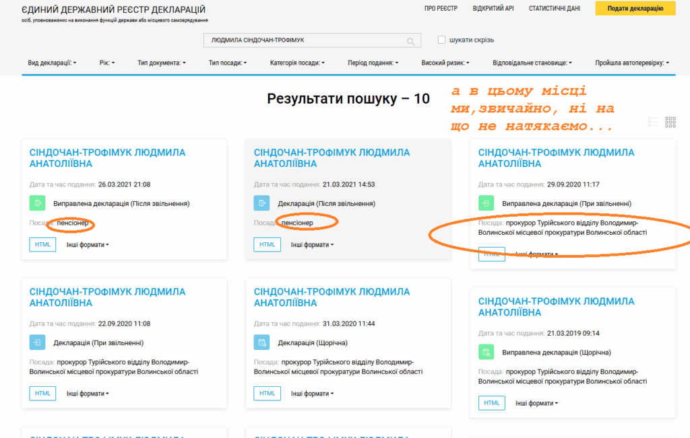Click into the name search input field
Image resolution: width=690 pixels, height=438 pixels.
pyautogui.click(x=303, y=40)
